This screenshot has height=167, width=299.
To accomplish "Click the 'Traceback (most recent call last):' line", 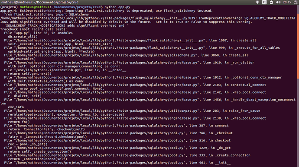I will (x=33, y=29).
